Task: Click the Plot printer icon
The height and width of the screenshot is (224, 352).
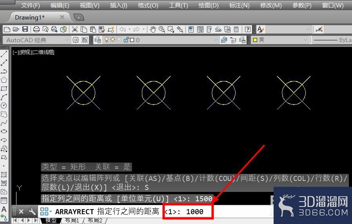Action: coord(36,29)
